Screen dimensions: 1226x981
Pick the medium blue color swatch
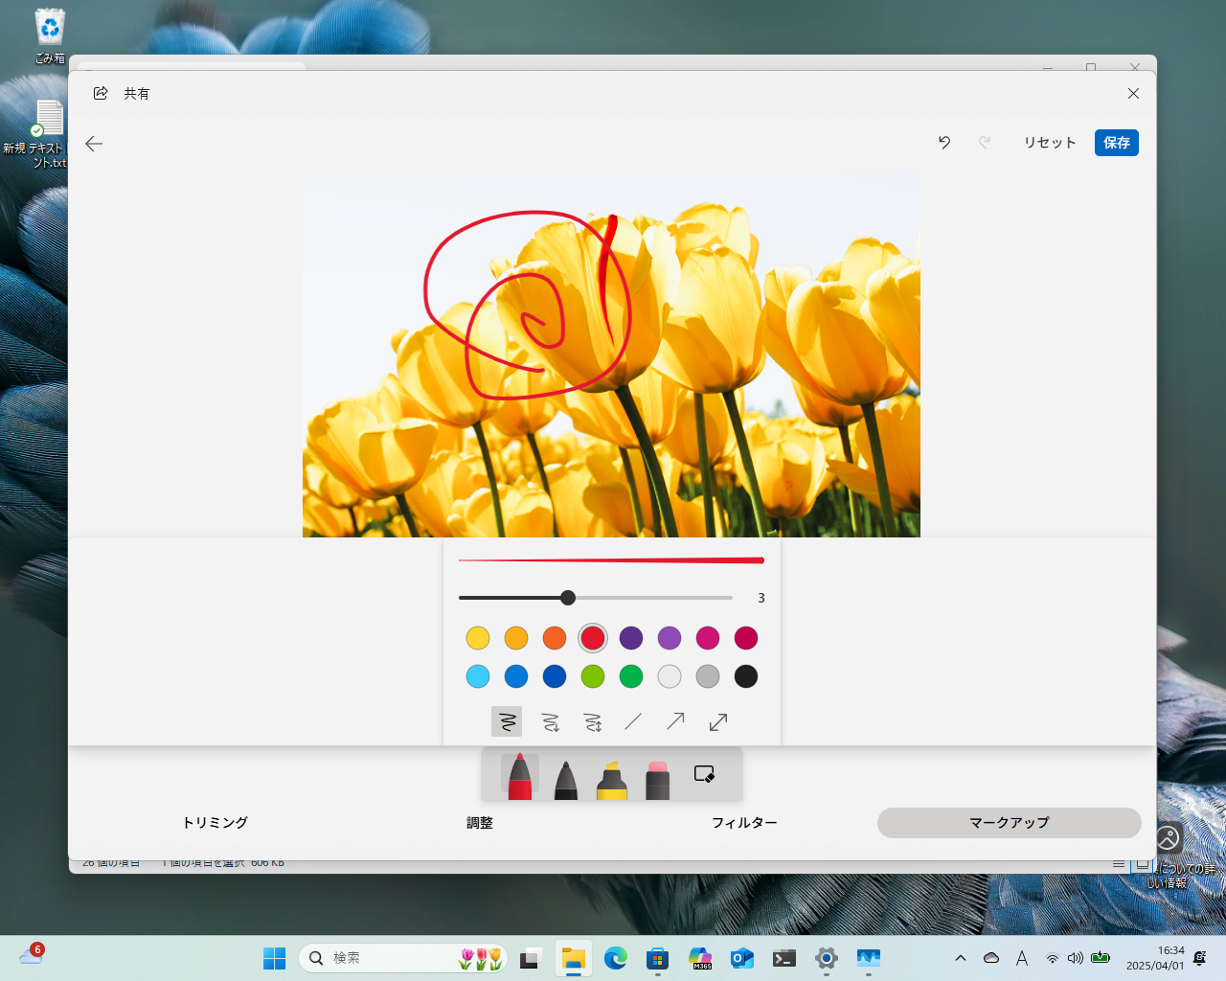click(x=516, y=676)
